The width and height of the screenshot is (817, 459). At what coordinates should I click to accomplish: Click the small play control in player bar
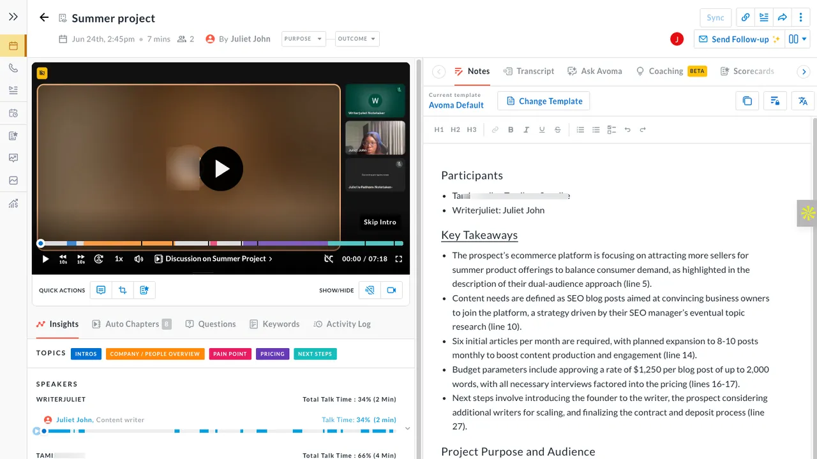(x=45, y=259)
